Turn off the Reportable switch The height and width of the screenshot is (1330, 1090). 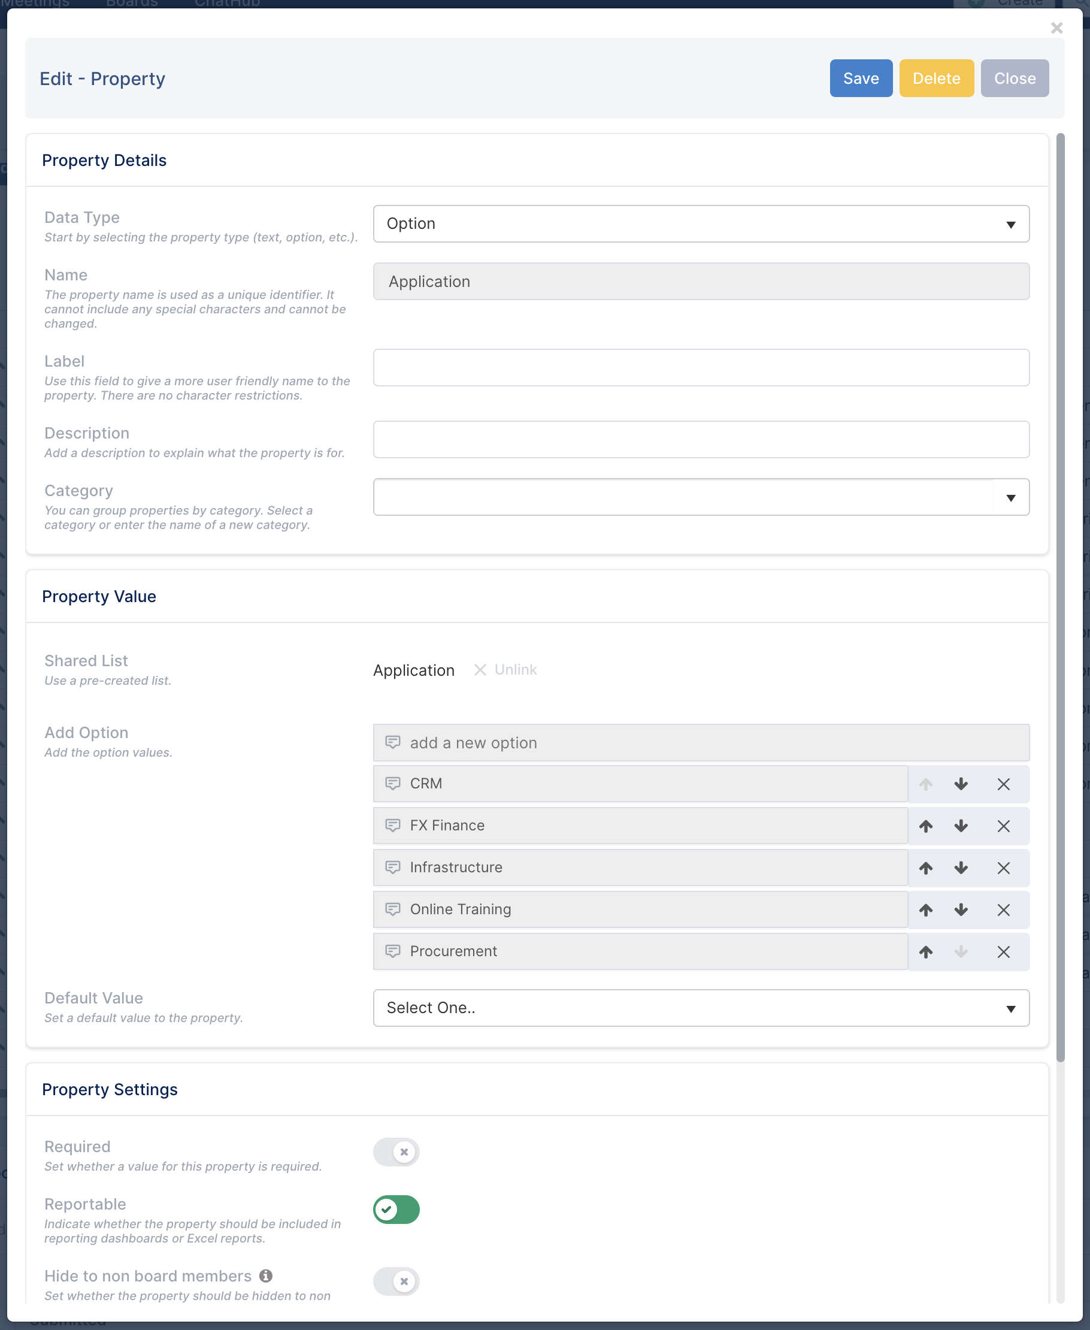pos(396,1210)
